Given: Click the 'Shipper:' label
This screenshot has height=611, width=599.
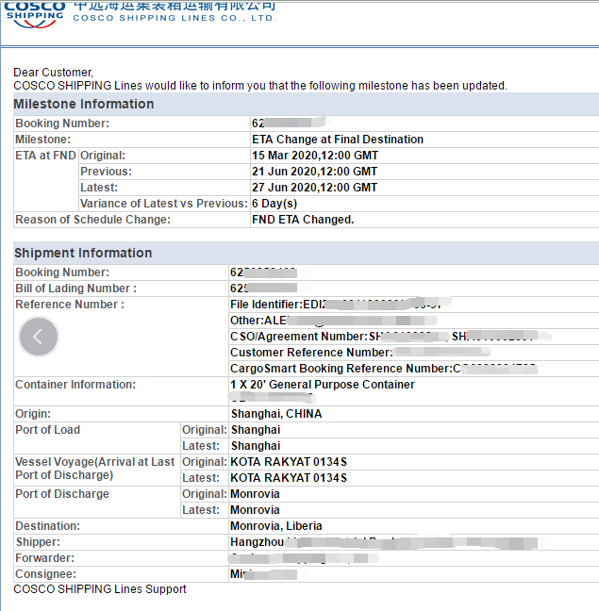Looking at the screenshot, I should [x=38, y=542].
